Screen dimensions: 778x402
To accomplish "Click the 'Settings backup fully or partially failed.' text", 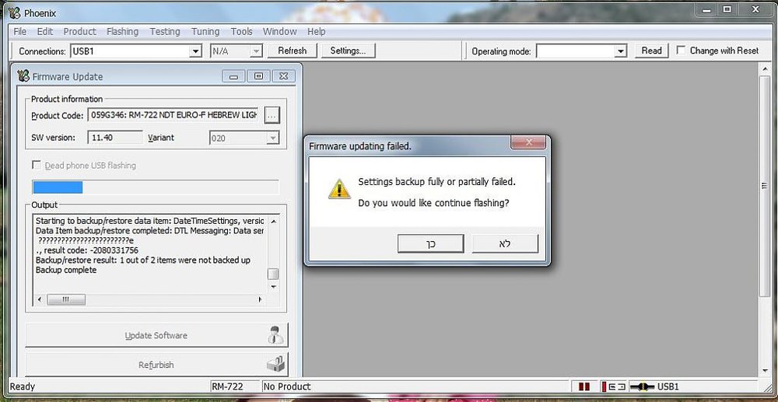I will coord(437,182).
